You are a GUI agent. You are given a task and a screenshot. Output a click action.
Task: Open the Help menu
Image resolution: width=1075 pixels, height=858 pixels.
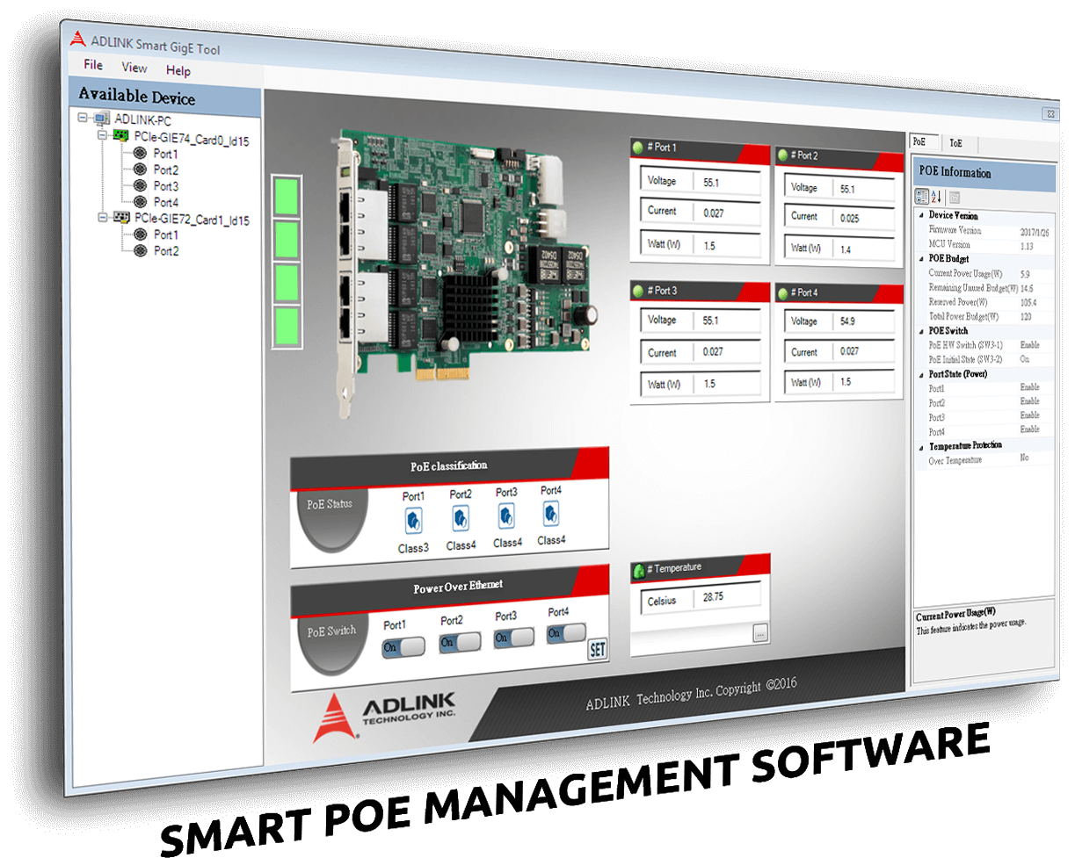click(178, 70)
